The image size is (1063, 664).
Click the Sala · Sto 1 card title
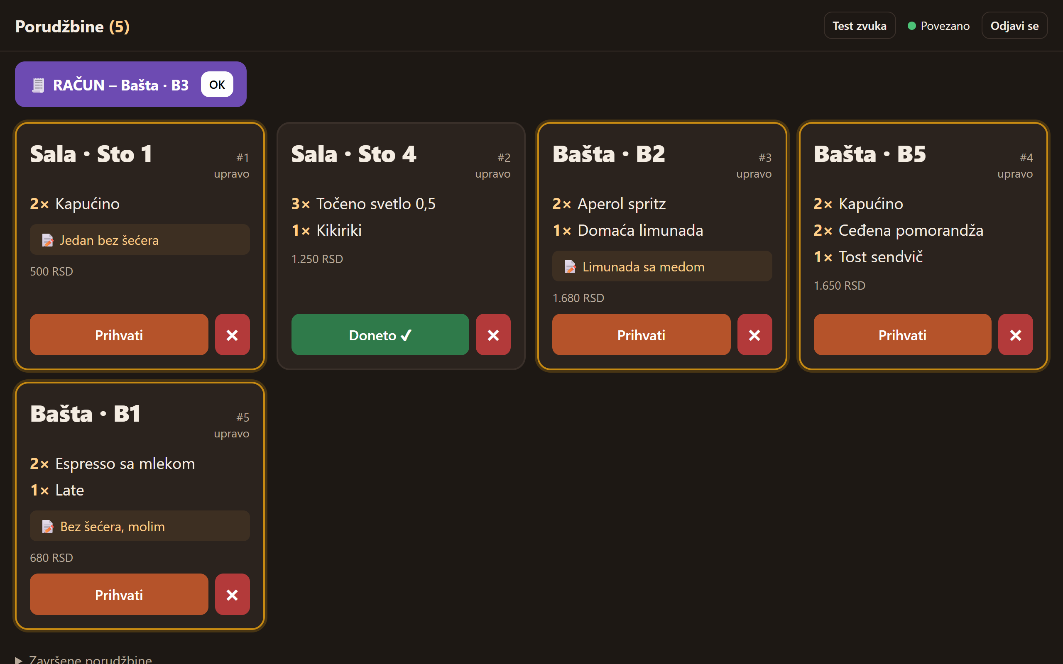(91, 154)
